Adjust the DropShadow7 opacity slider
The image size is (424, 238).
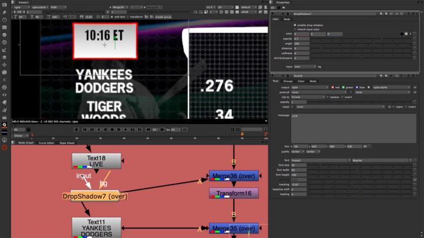coord(362,39)
